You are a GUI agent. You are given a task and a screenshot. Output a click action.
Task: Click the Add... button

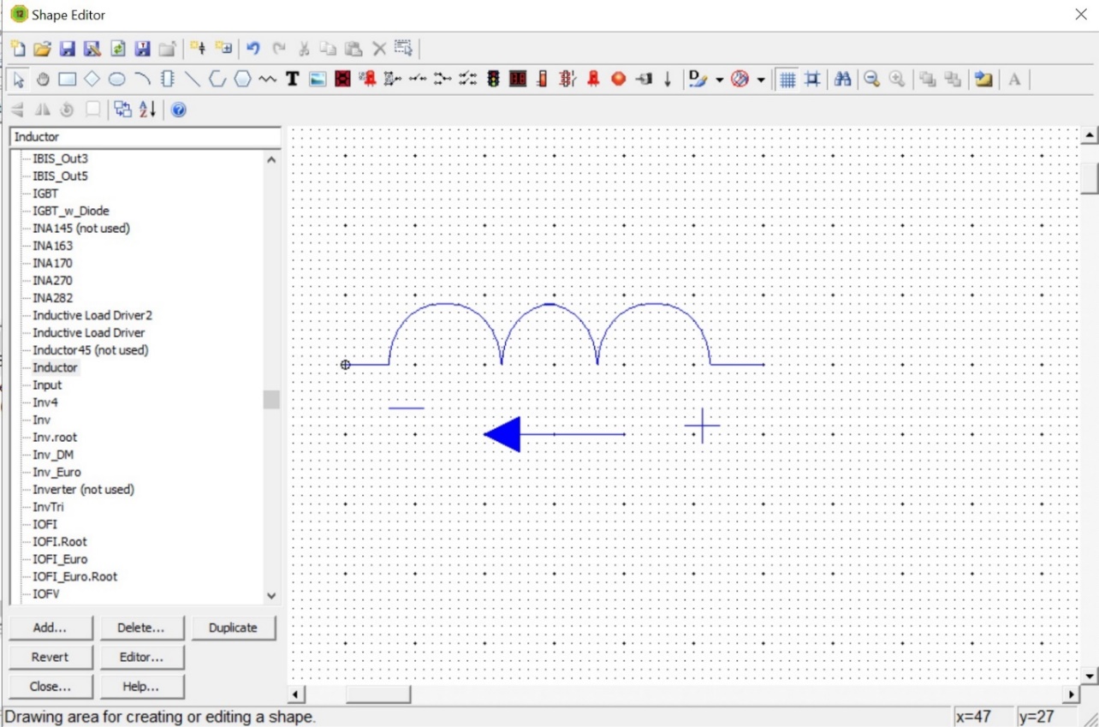click(50, 628)
